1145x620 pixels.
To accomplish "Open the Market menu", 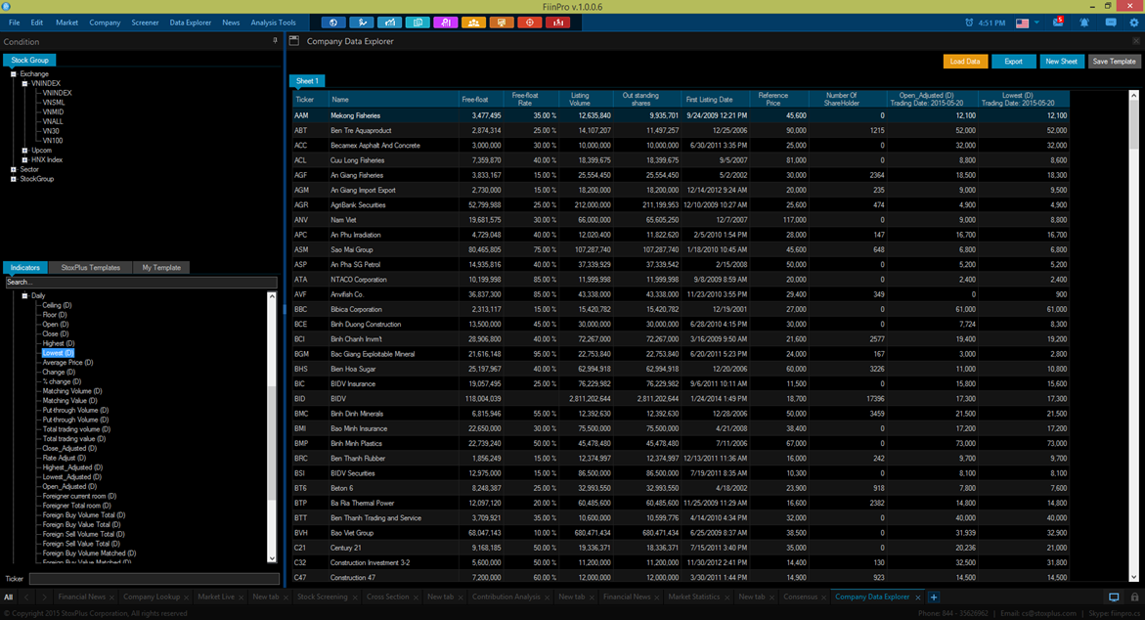I will 66,22.
